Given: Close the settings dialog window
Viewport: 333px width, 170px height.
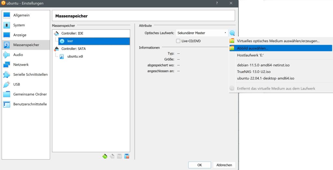Looking at the screenshot, I should point(231,3).
